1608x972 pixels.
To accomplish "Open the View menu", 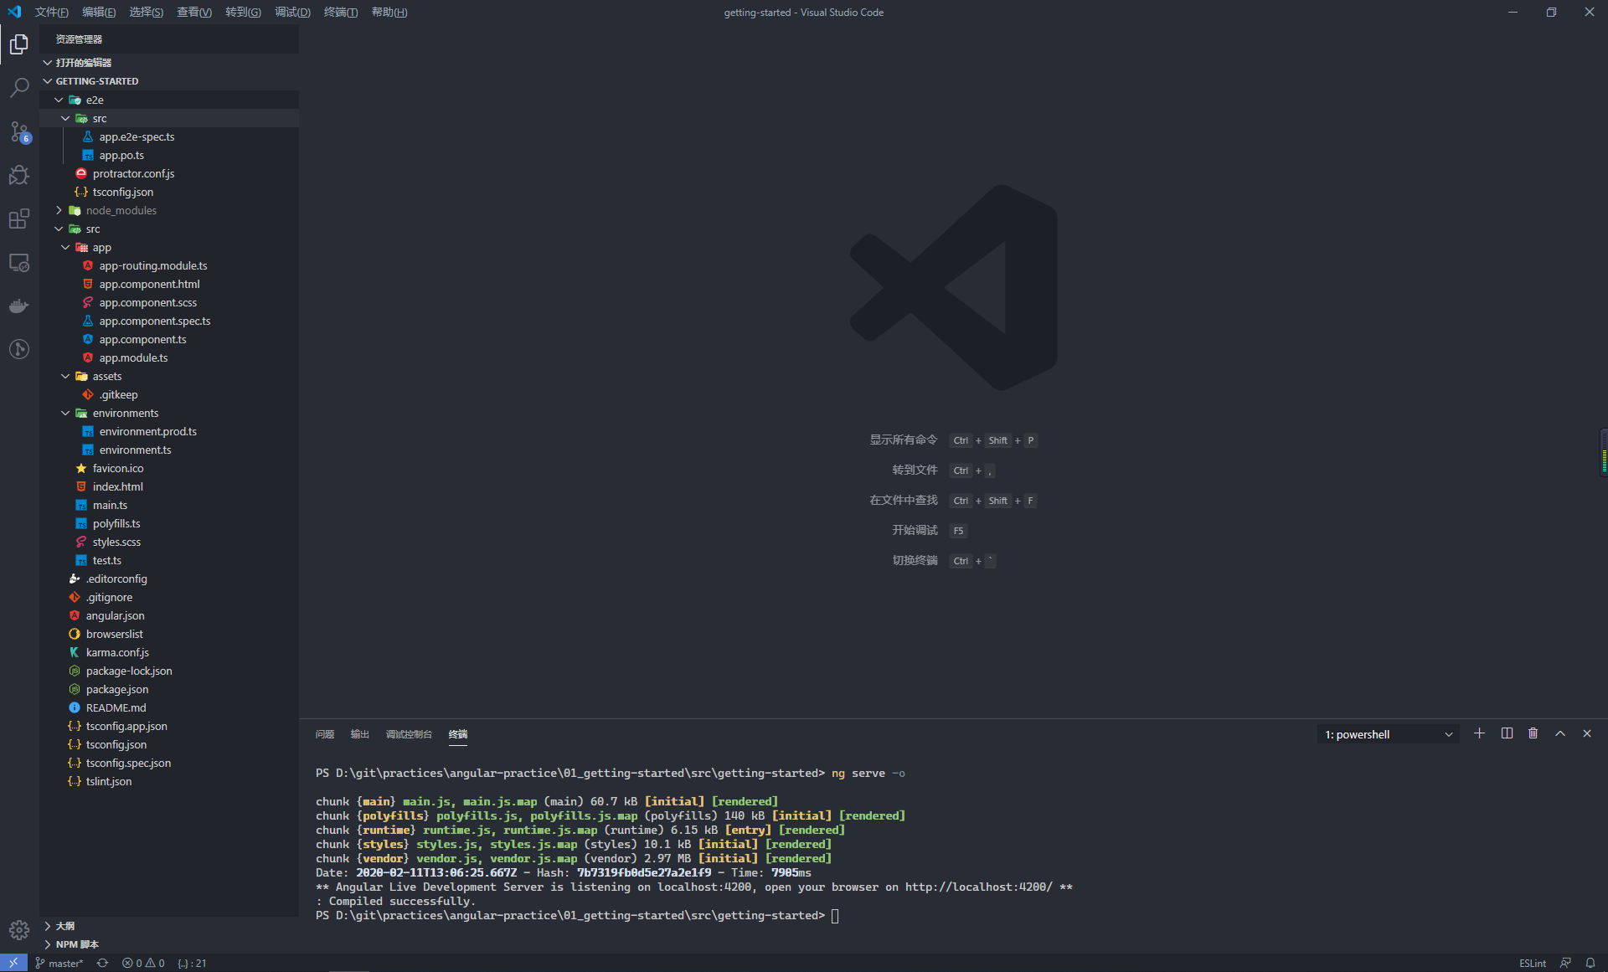I will tap(194, 12).
